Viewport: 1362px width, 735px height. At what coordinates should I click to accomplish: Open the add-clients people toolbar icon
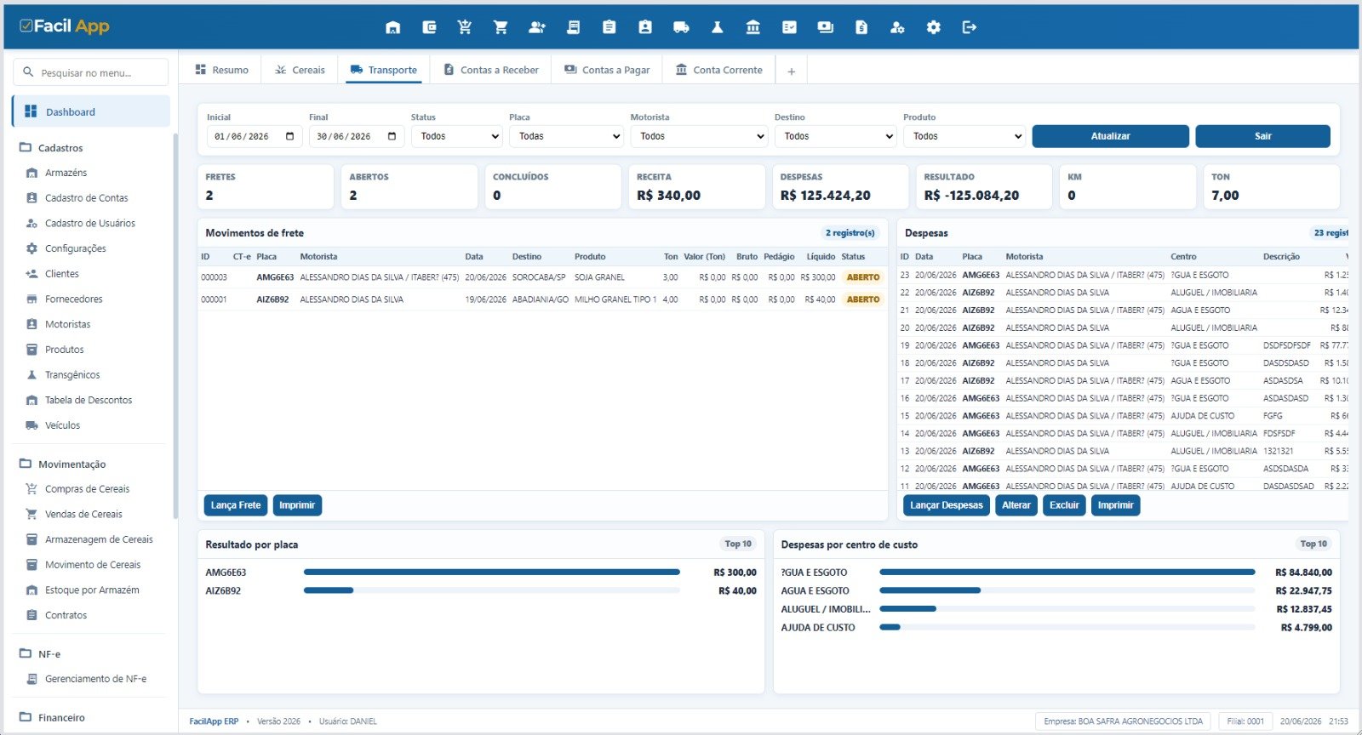pyautogui.click(x=536, y=27)
